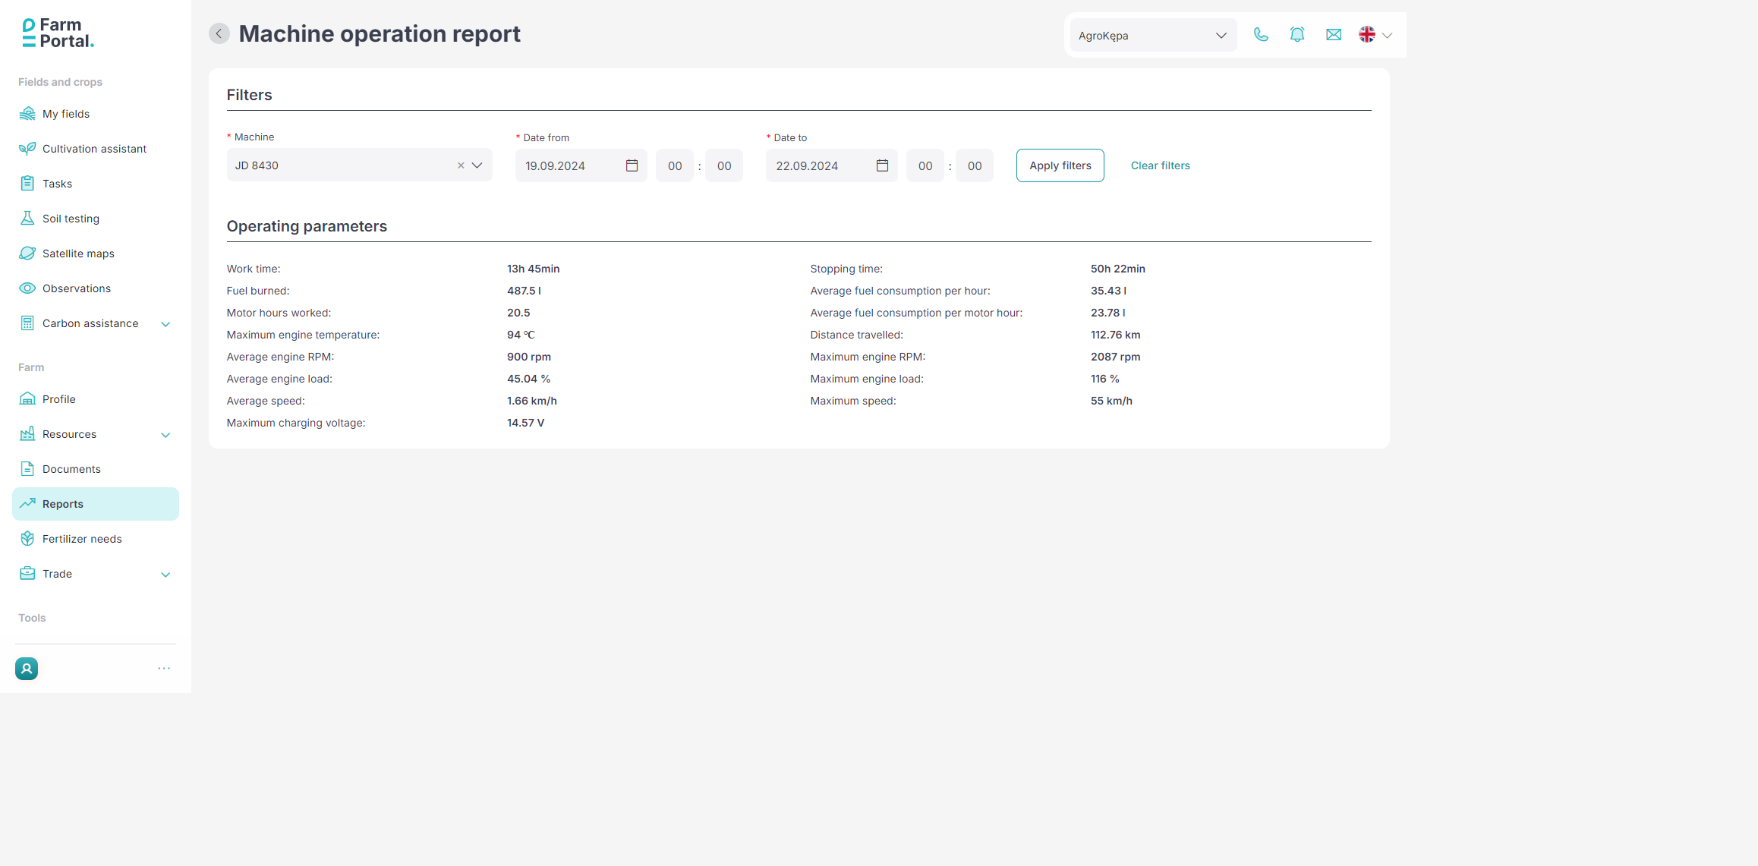The image size is (1758, 866).
Task: Open notifications bell icon
Action: (1297, 35)
